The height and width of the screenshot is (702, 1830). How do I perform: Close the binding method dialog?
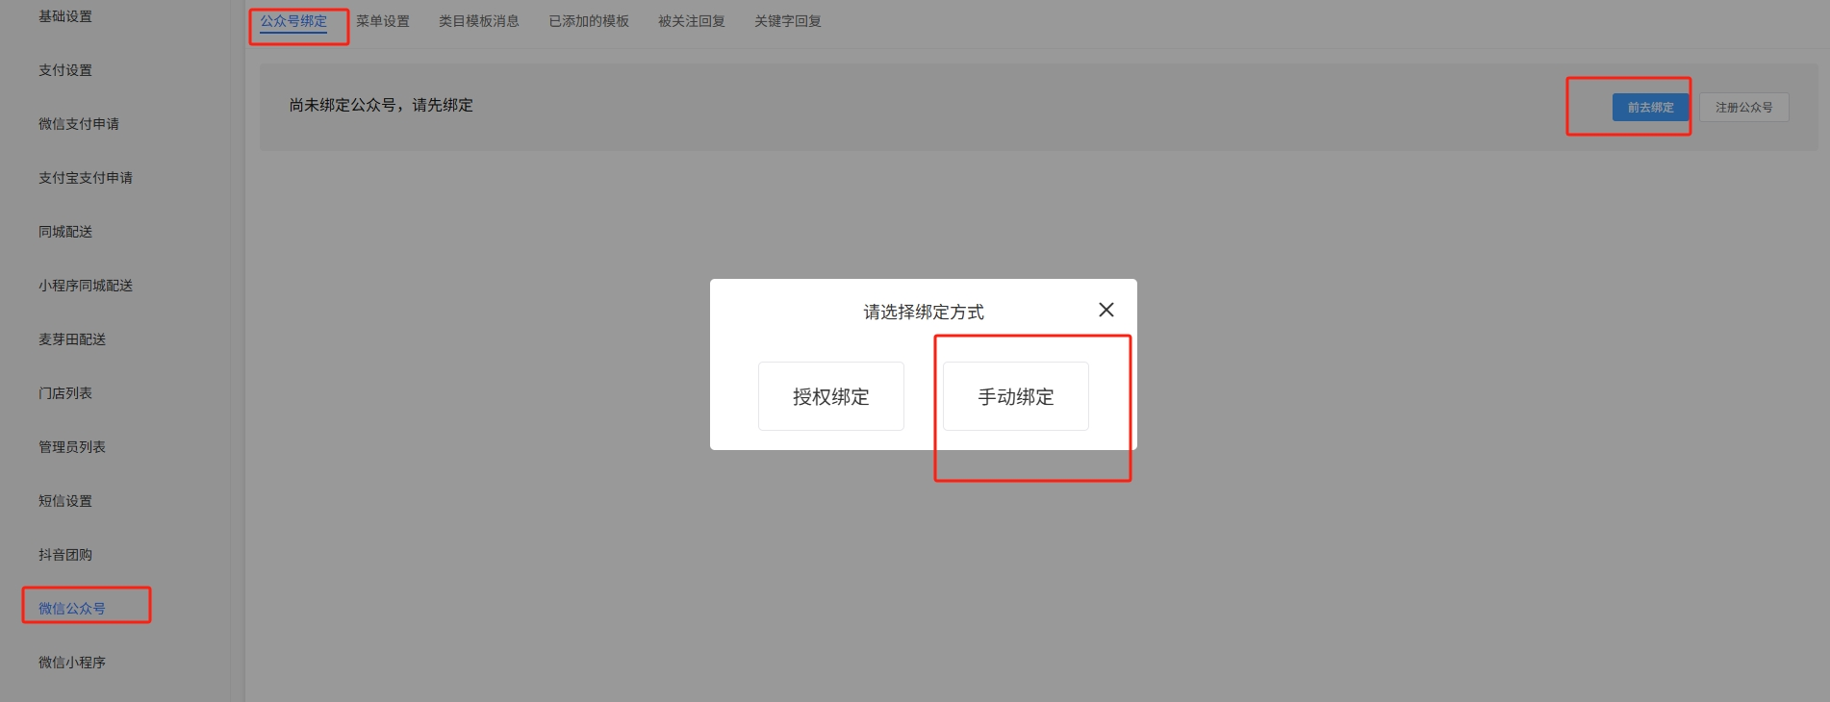pos(1106,310)
